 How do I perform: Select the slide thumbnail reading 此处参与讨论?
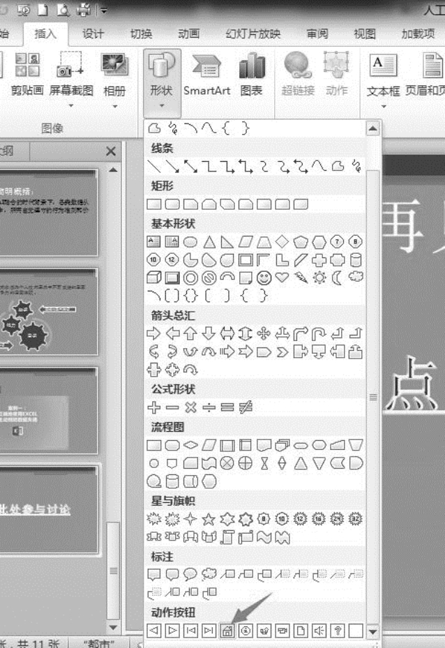(x=48, y=509)
